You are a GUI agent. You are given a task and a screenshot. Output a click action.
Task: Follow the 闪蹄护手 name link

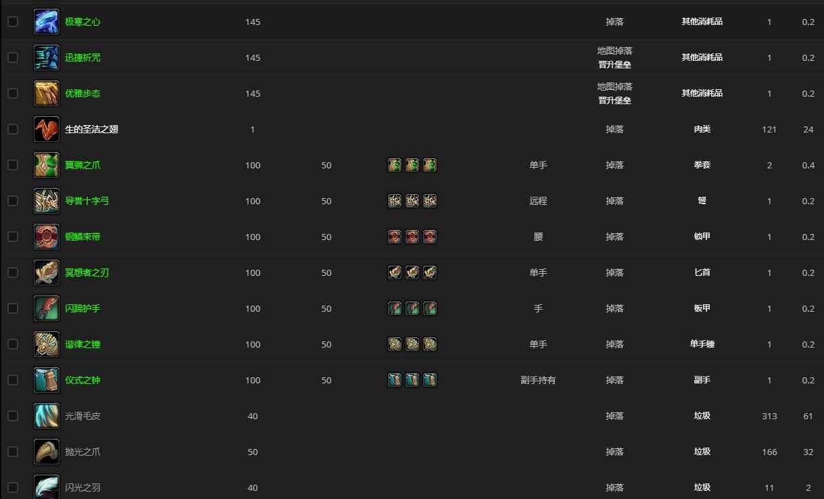tap(82, 308)
